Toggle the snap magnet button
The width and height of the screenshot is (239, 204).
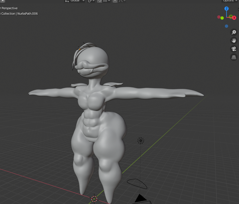(x=99, y=1)
